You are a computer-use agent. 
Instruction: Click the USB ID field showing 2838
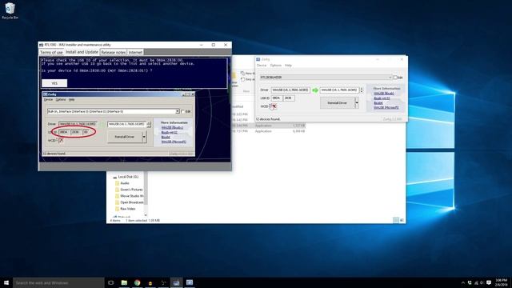[289, 98]
